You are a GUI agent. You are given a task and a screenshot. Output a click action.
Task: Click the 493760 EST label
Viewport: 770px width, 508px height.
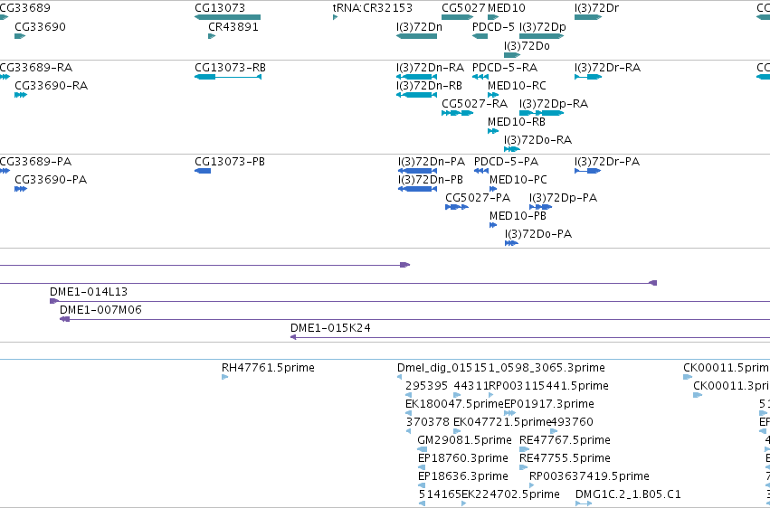tap(572, 423)
